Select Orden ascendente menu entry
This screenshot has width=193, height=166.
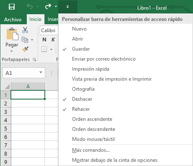pyautogui.click(x=125, y=119)
